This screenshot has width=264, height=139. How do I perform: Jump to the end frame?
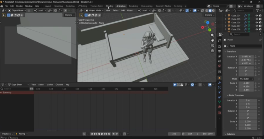tap(109, 134)
